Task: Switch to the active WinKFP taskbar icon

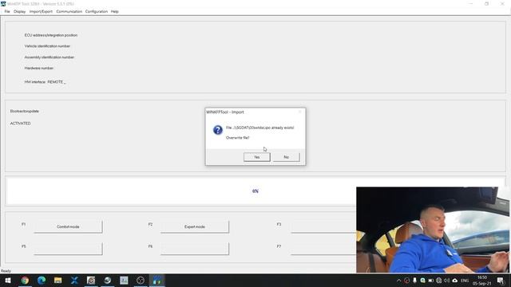Action: coord(157,280)
